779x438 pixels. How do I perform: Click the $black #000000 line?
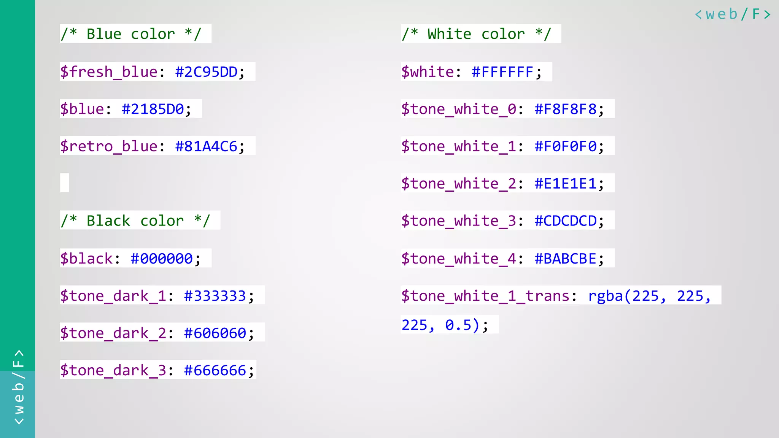point(135,259)
